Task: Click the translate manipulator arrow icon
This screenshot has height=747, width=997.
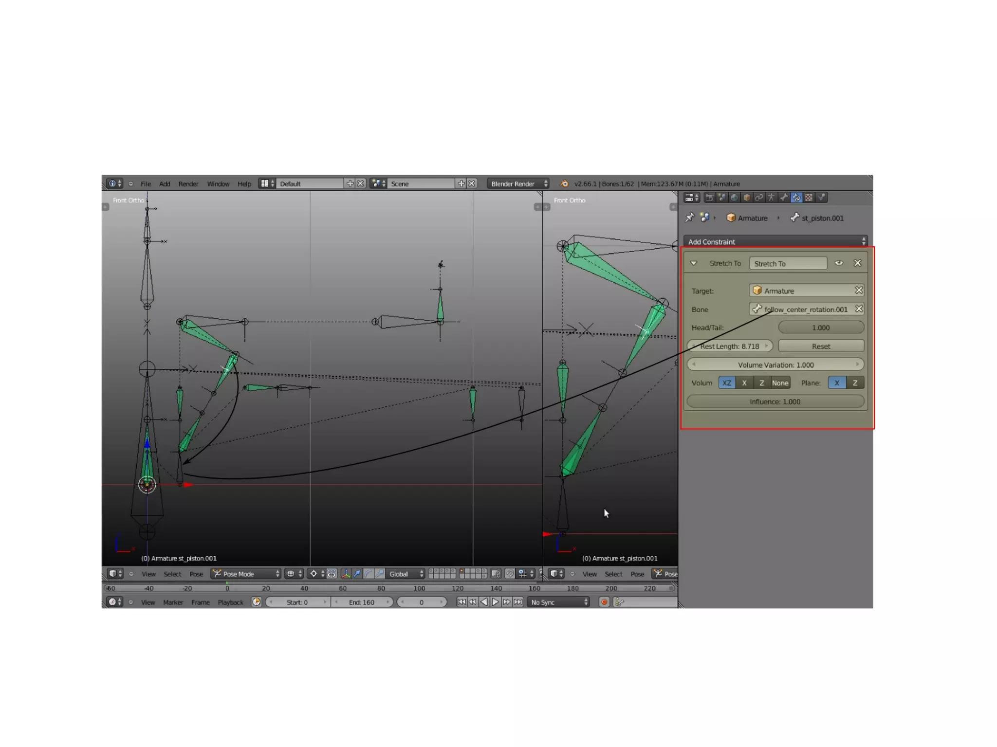Action: point(357,574)
